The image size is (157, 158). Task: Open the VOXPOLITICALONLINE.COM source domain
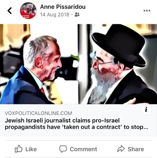click(38, 113)
